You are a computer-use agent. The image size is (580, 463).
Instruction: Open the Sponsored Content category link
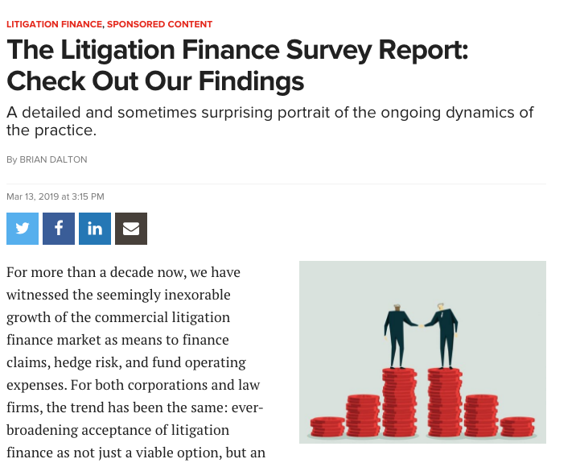pos(160,24)
